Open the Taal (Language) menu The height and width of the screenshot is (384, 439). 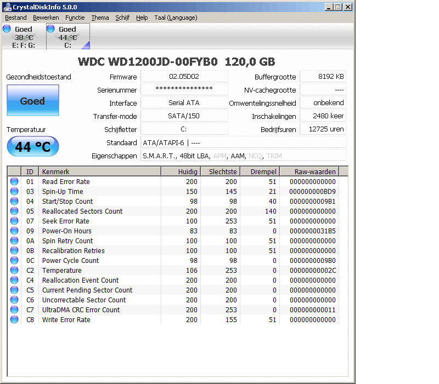pyautogui.click(x=176, y=18)
